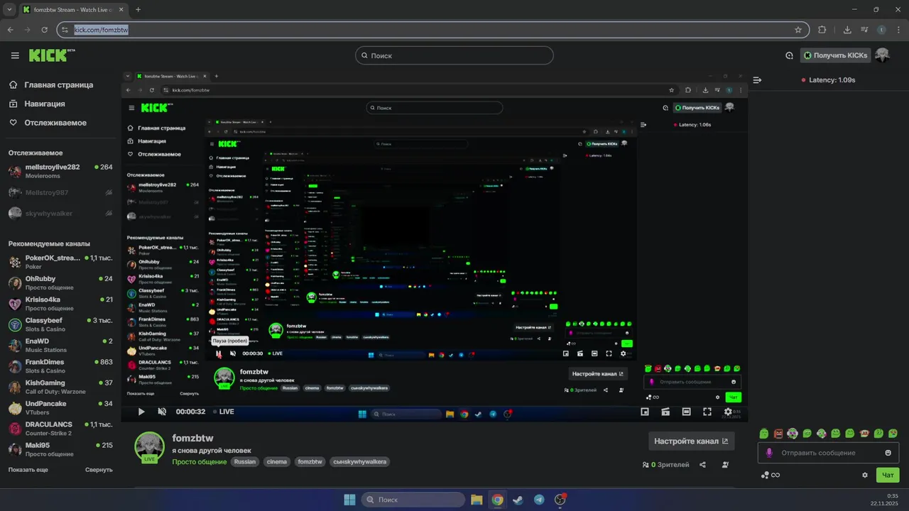Open the emoji picker in message field
The height and width of the screenshot is (511, 909).
[x=888, y=453]
